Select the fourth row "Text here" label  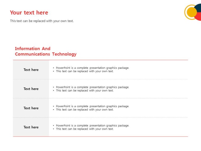tap(31, 127)
